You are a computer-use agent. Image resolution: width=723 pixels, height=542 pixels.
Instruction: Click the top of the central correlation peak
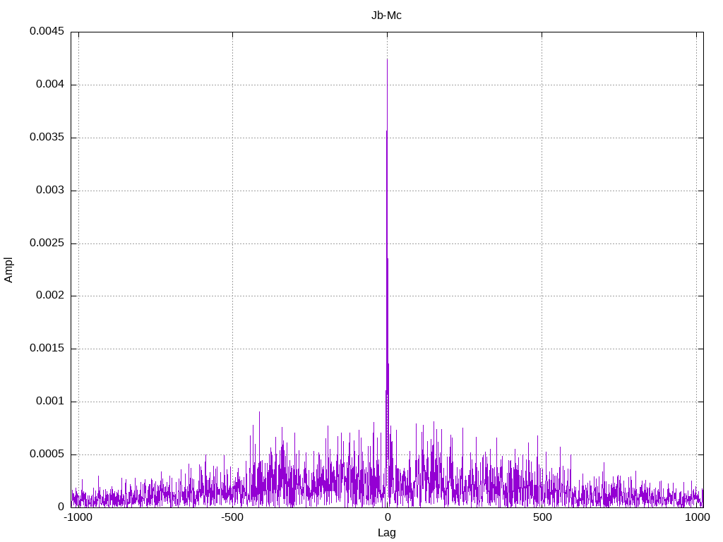[388, 59]
